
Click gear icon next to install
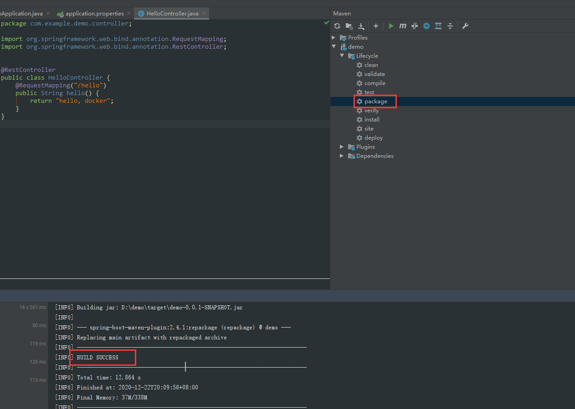tap(359, 119)
